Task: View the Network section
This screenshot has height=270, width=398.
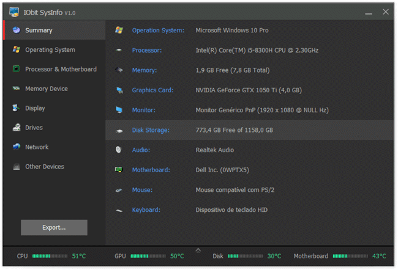Action: tap(37, 147)
